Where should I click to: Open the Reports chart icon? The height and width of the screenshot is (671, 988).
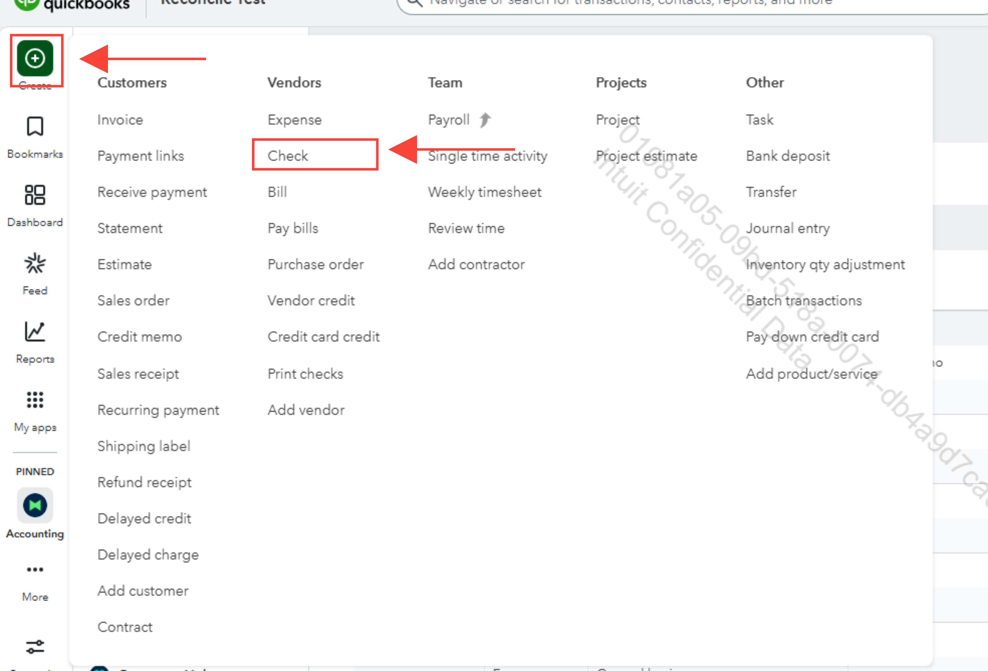click(x=35, y=332)
